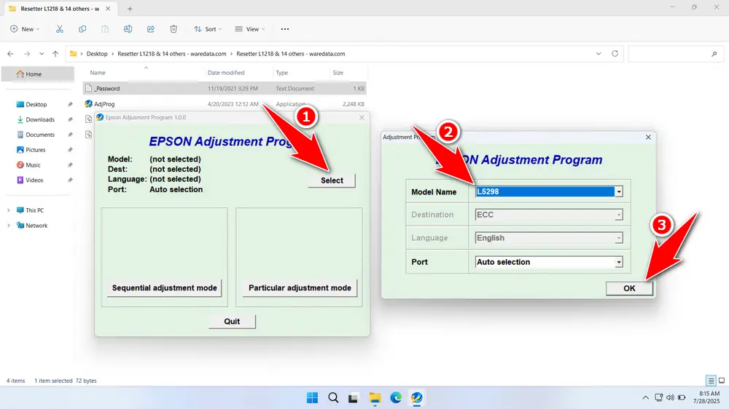729x409 pixels.
Task: Click Desktop in breadcrumb path
Action: click(x=97, y=54)
